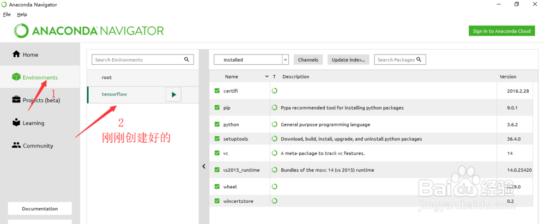The width and height of the screenshot is (545, 224).
Task: Select the tensorflow environment
Action: tap(143, 95)
